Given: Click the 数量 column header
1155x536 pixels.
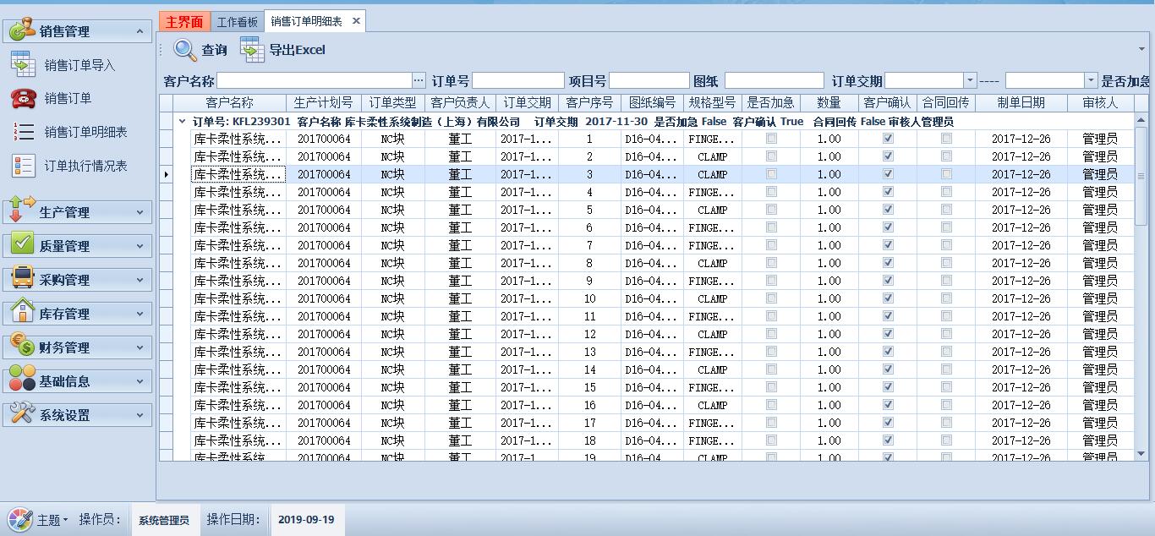Looking at the screenshot, I should pyautogui.click(x=829, y=103).
